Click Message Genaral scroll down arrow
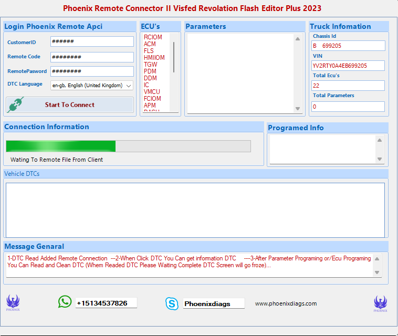 click(x=377, y=272)
